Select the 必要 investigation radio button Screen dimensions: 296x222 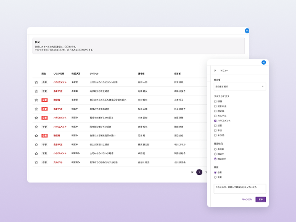[x=215, y=173]
